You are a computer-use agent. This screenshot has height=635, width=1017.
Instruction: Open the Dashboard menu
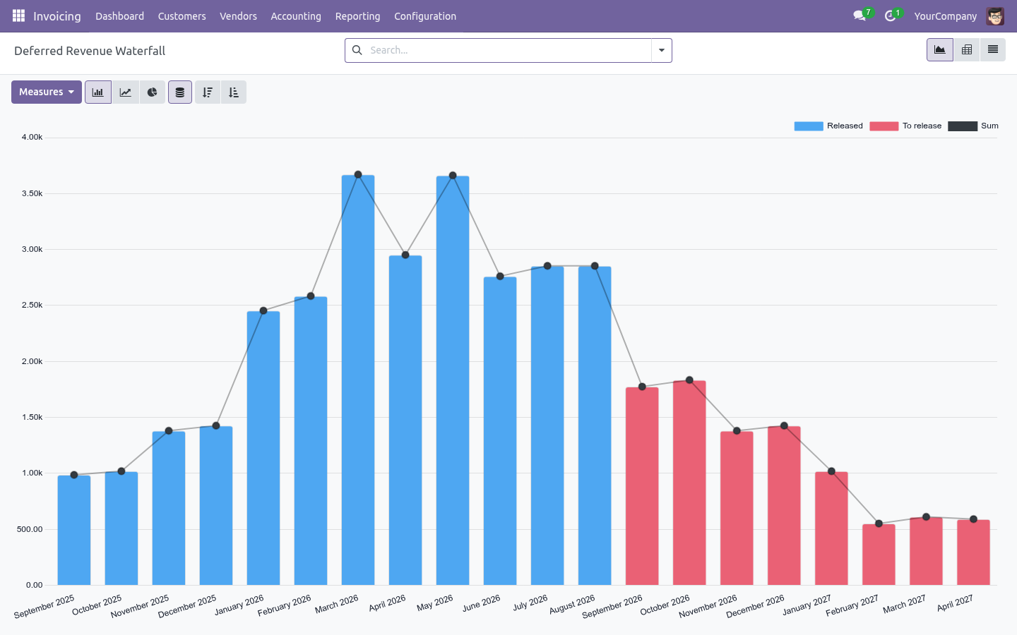tap(119, 16)
